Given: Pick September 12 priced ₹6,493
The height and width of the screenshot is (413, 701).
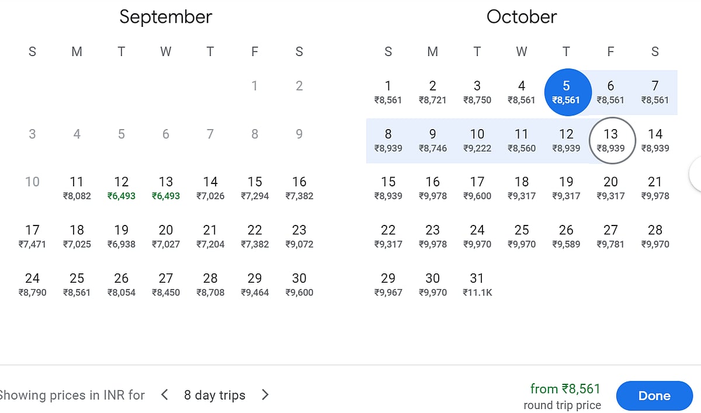Looking at the screenshot, I should pyautogui.click(x=121, y=188).
